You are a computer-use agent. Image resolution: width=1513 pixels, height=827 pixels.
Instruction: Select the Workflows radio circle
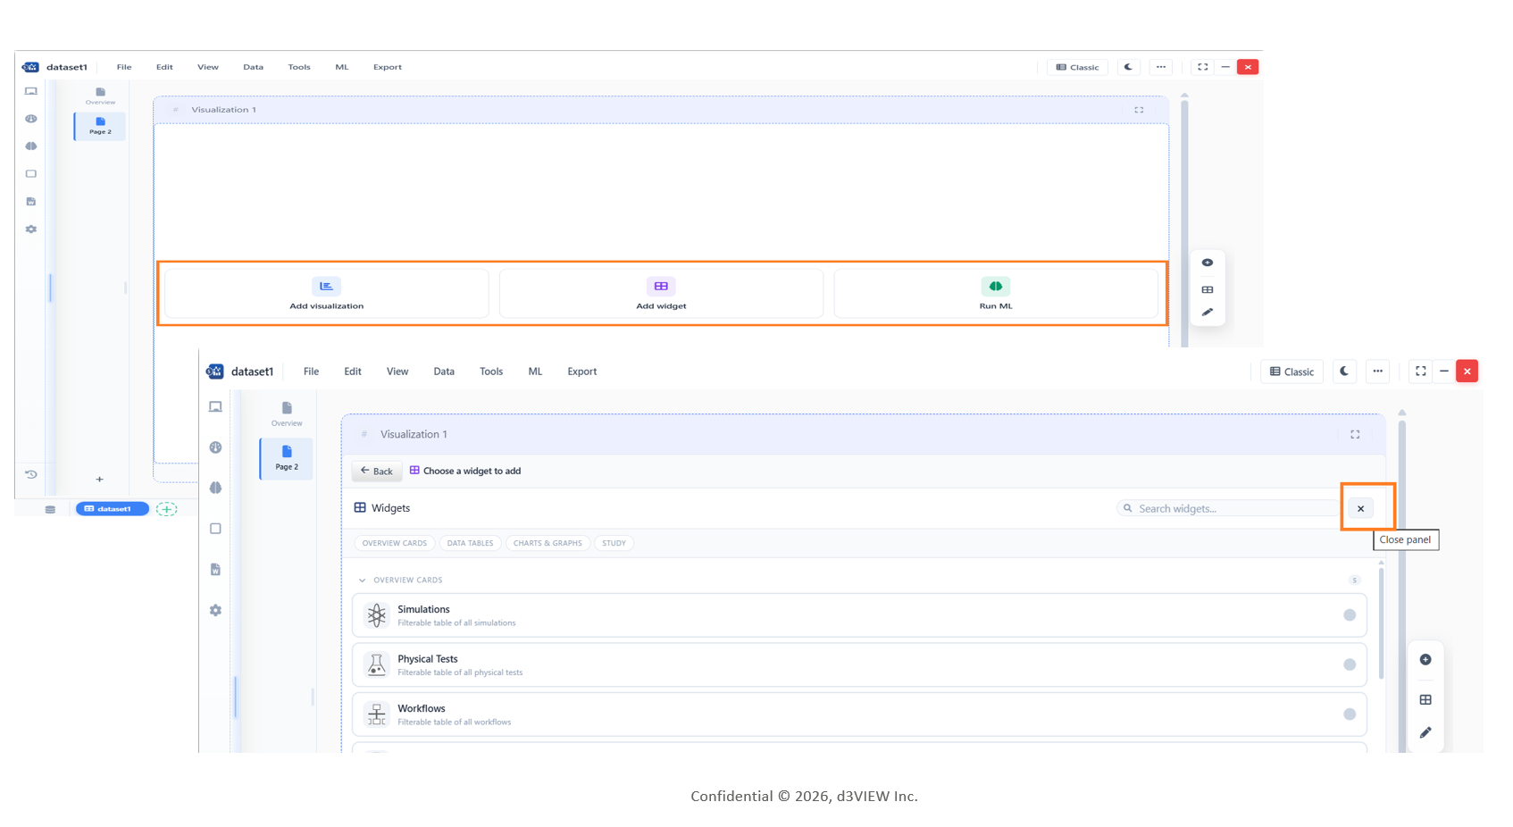[1350, 714]
